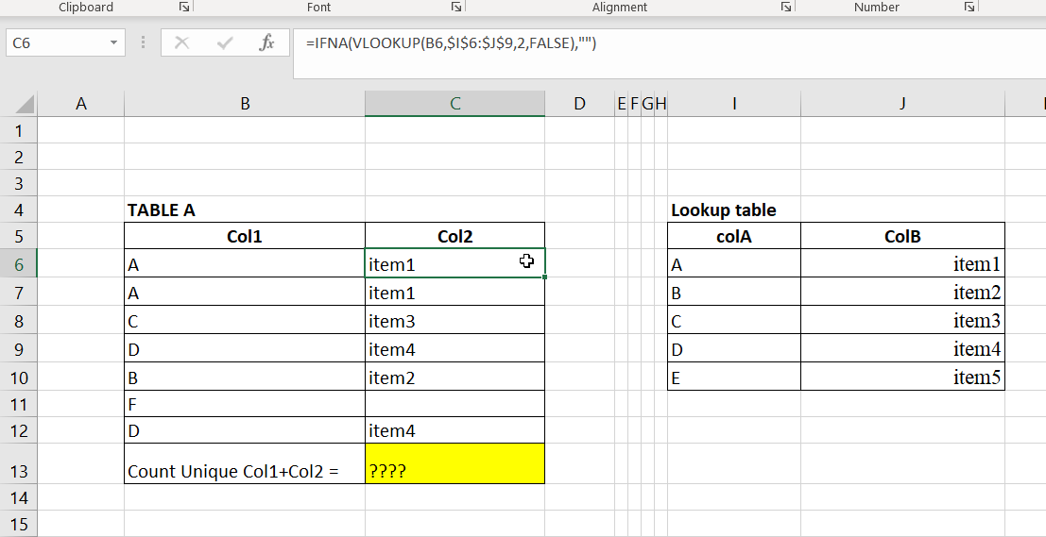
Task: Select cell B10 containing B
Action: tap(245, 378)
